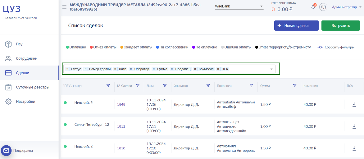The height and width of the screenshot is (159, 364).
Task: Remove the Номер сделки column tag
Action: click(x=85, y=69)
